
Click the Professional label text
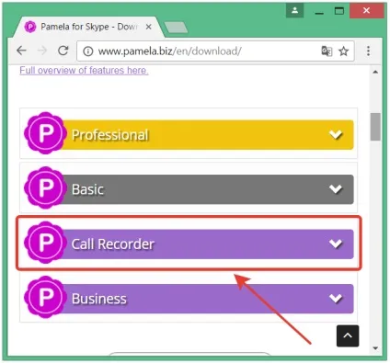pos(110,135)
